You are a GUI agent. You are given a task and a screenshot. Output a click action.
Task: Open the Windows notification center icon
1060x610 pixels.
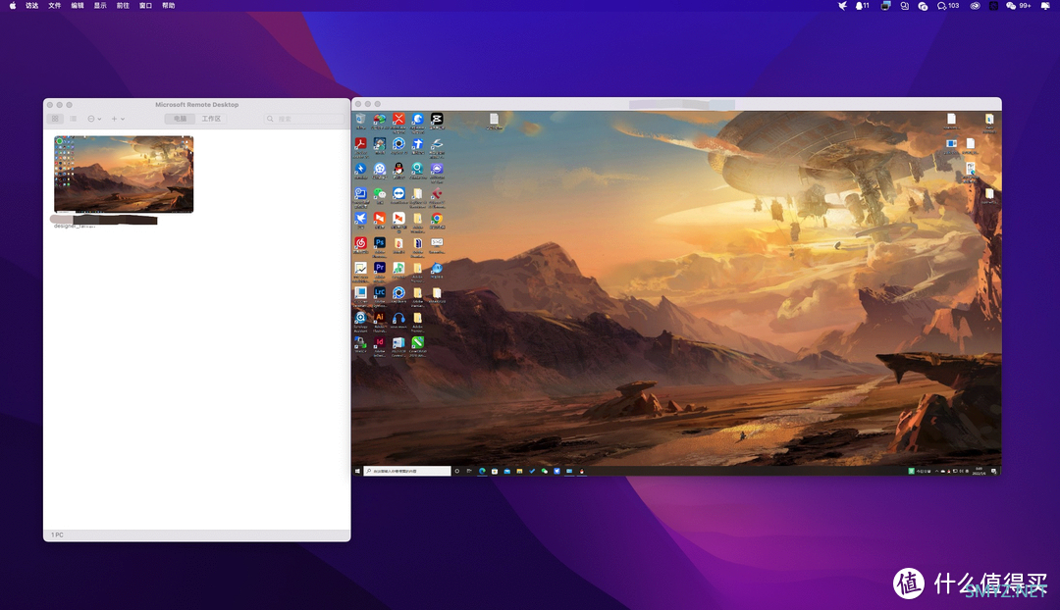(993, 471)
